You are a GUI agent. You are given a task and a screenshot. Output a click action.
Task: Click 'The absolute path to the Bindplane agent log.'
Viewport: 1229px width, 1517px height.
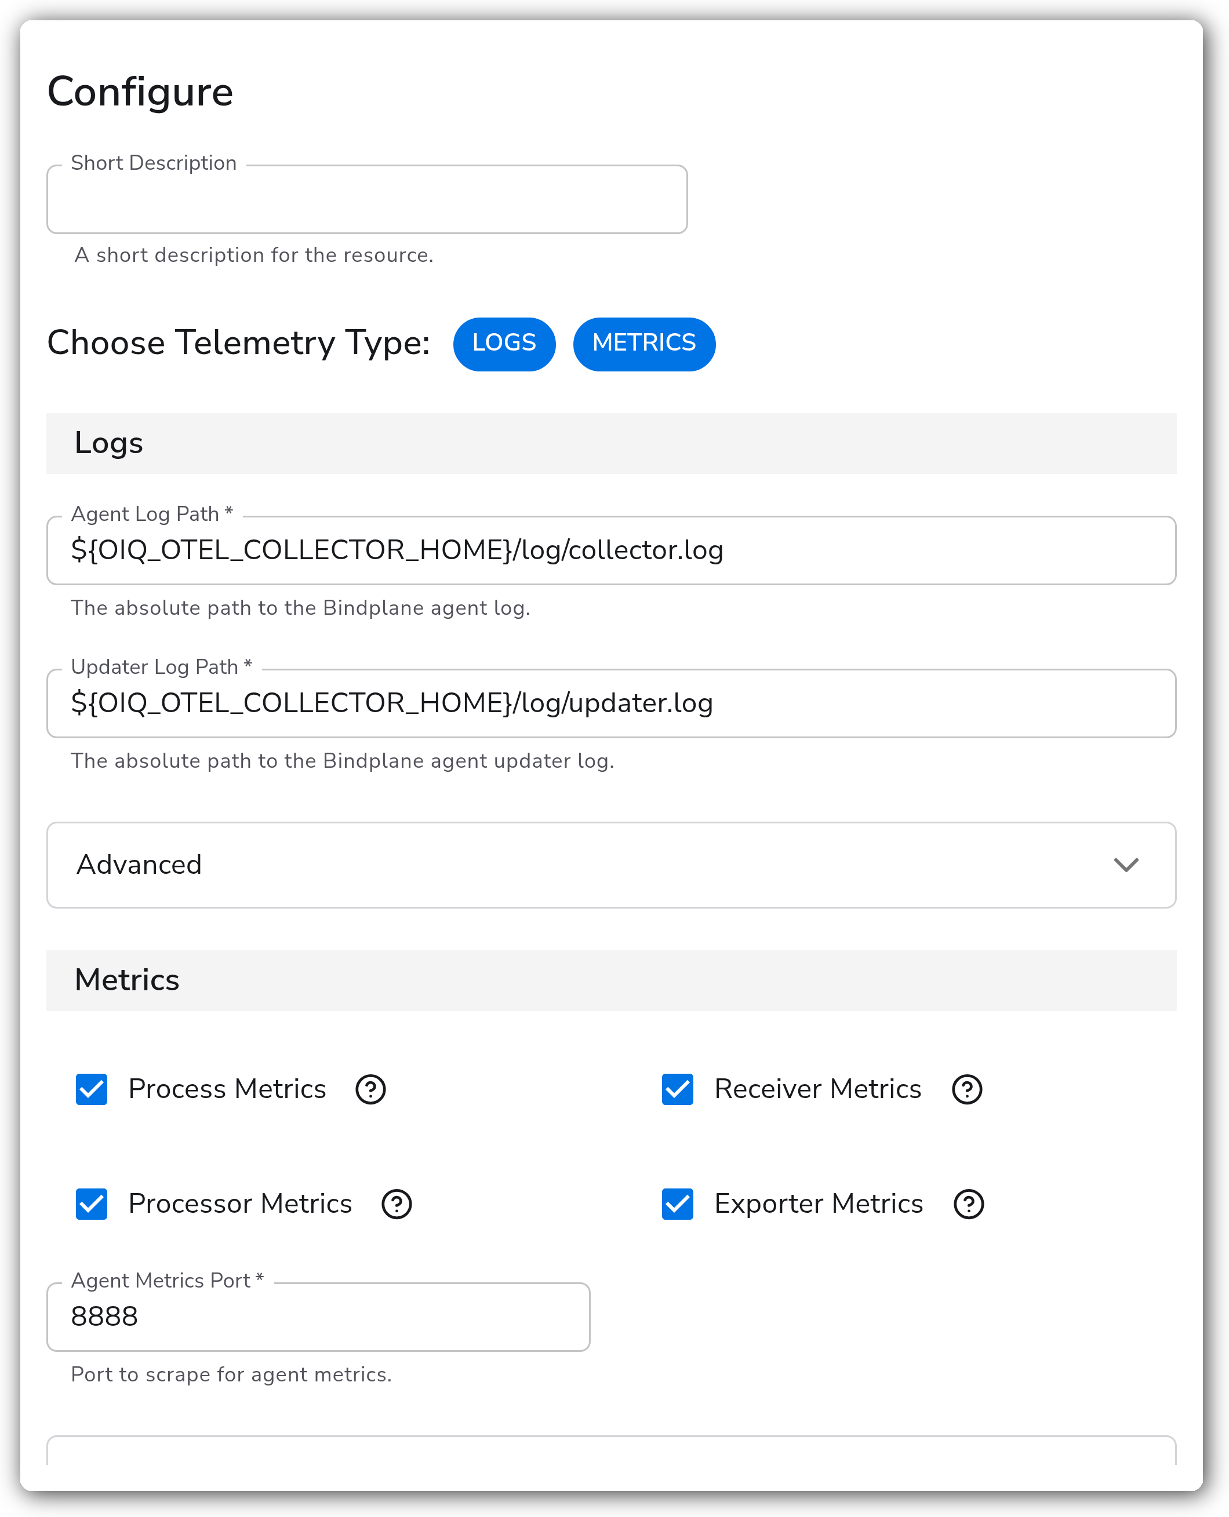coord(300,608)
